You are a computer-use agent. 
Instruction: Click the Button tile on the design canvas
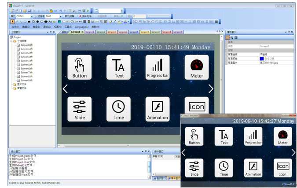point(79,67)
